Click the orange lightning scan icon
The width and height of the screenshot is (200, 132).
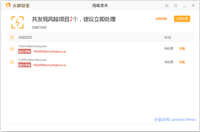pyautogui.click(x=17, y=22)
